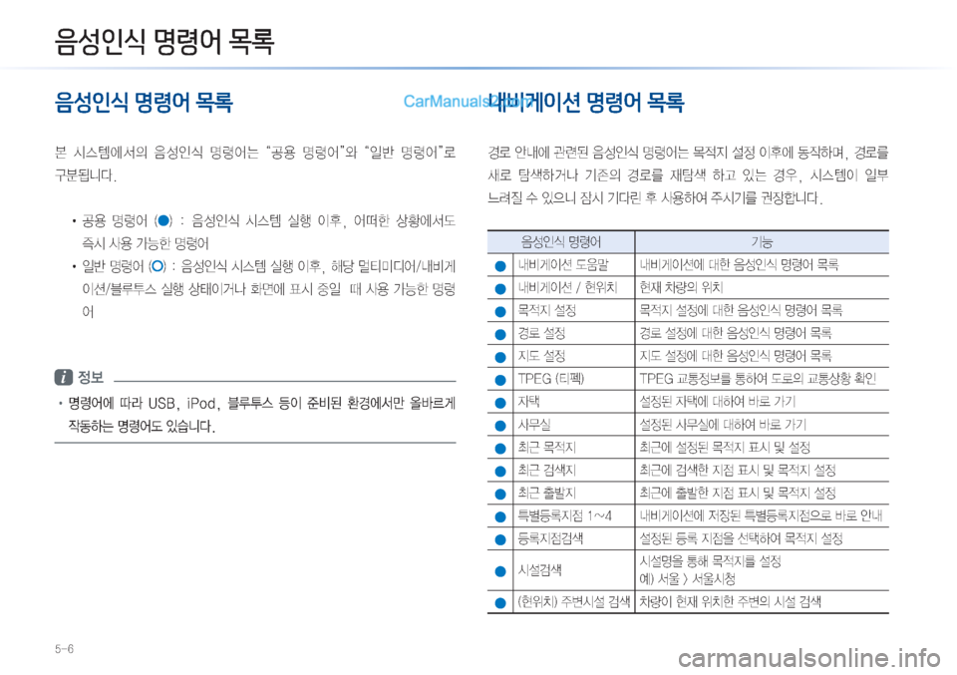Click the info icon next to 정보
This screenshot has width=957, height=675.
[x=64, y=377]
